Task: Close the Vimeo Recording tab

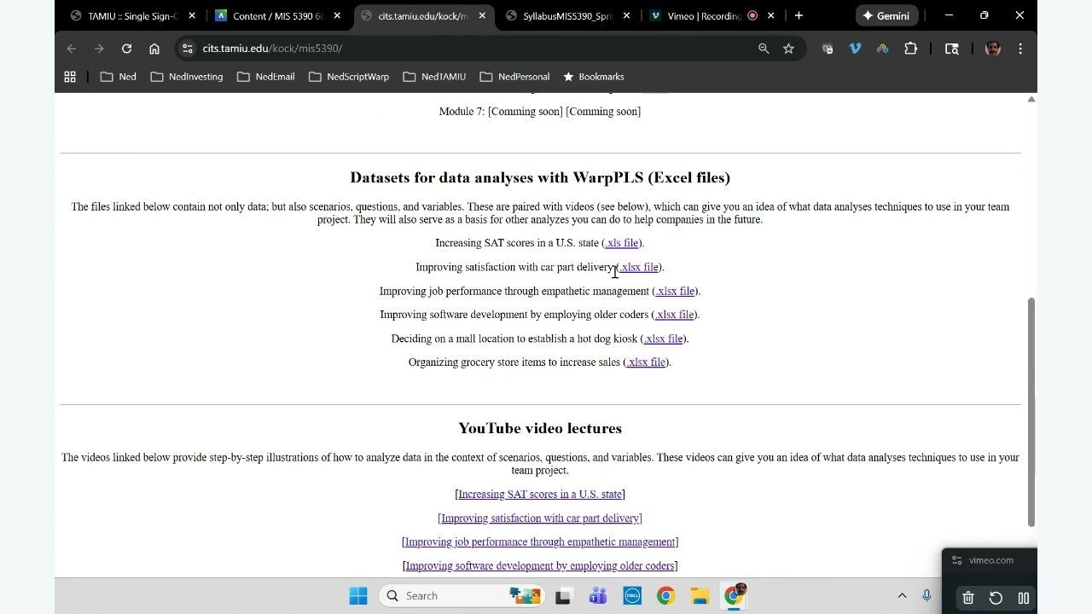Action: (771, 15)
